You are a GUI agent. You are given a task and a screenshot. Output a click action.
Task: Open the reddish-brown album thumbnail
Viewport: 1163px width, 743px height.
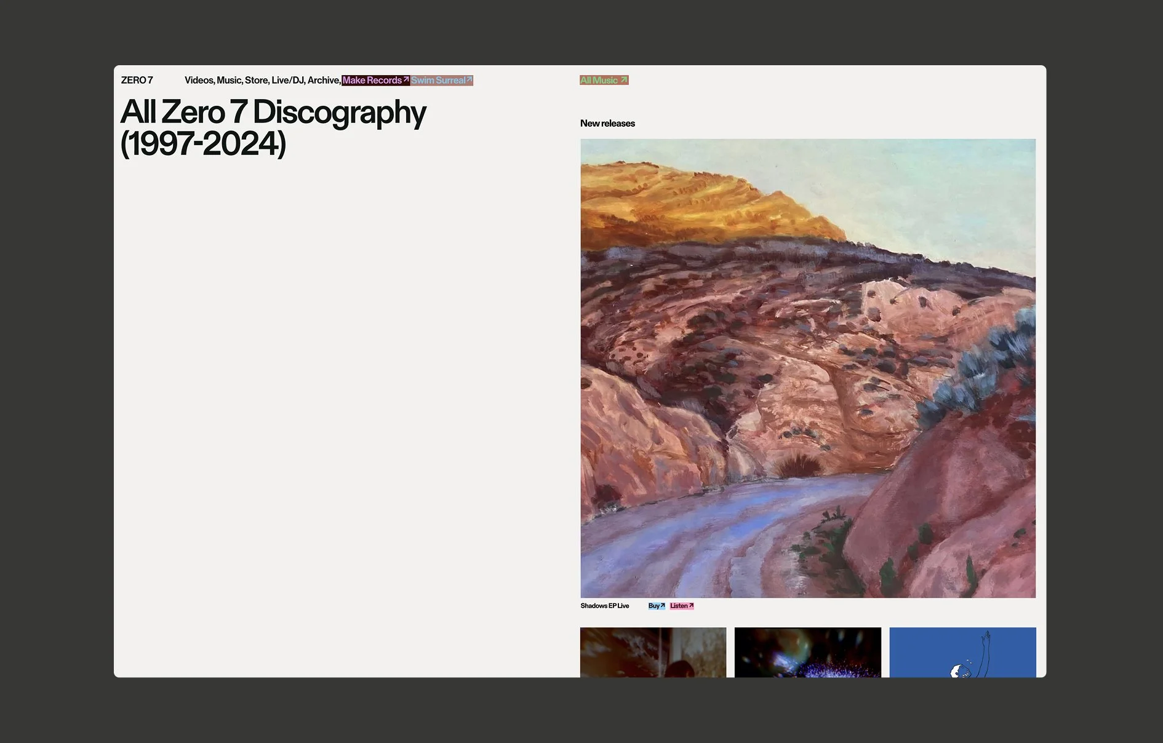pos(653,652)
